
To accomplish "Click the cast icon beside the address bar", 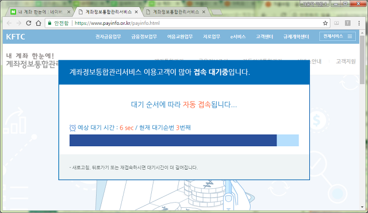I will pyautogui.click(x=336, y=23).
